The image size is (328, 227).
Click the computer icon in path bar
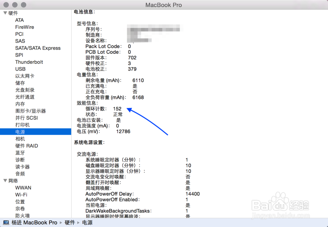click(6, 222)
